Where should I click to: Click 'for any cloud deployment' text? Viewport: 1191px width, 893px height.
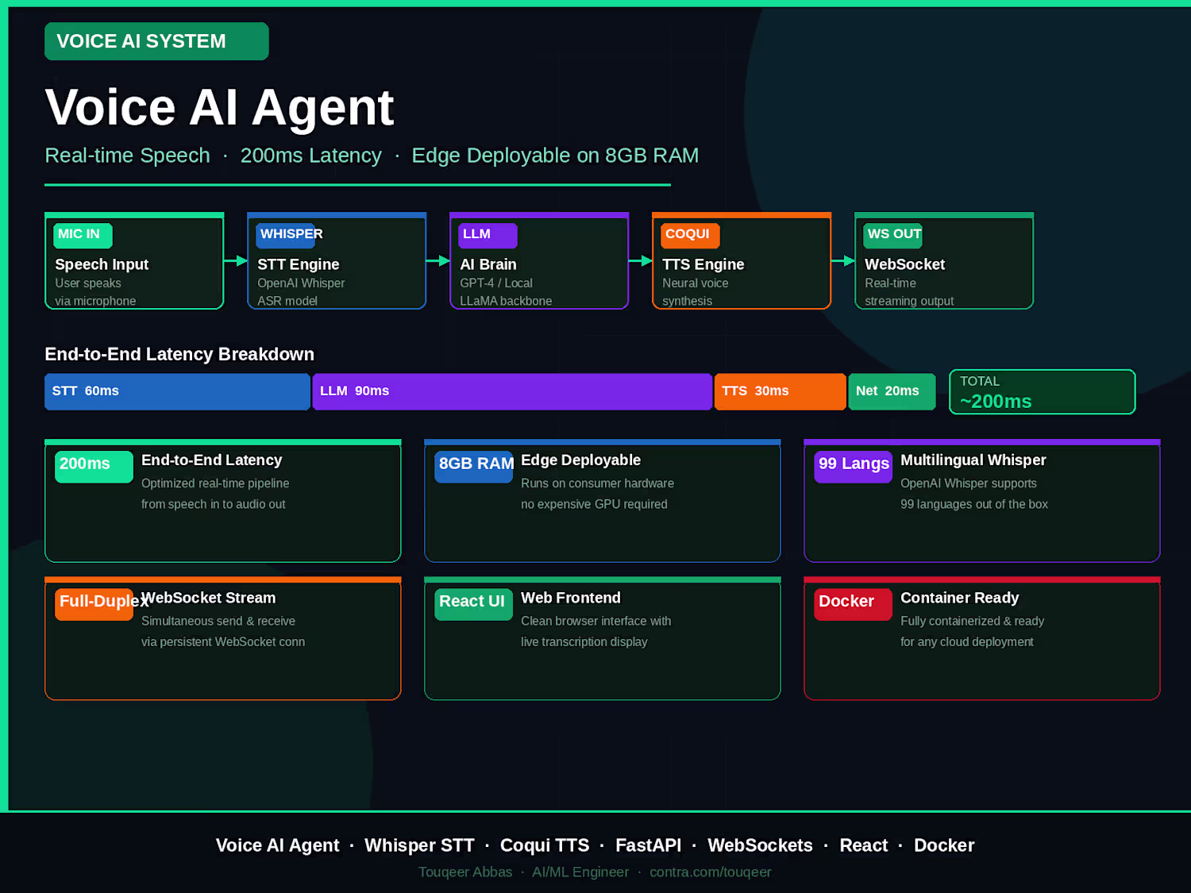point(967,641)
